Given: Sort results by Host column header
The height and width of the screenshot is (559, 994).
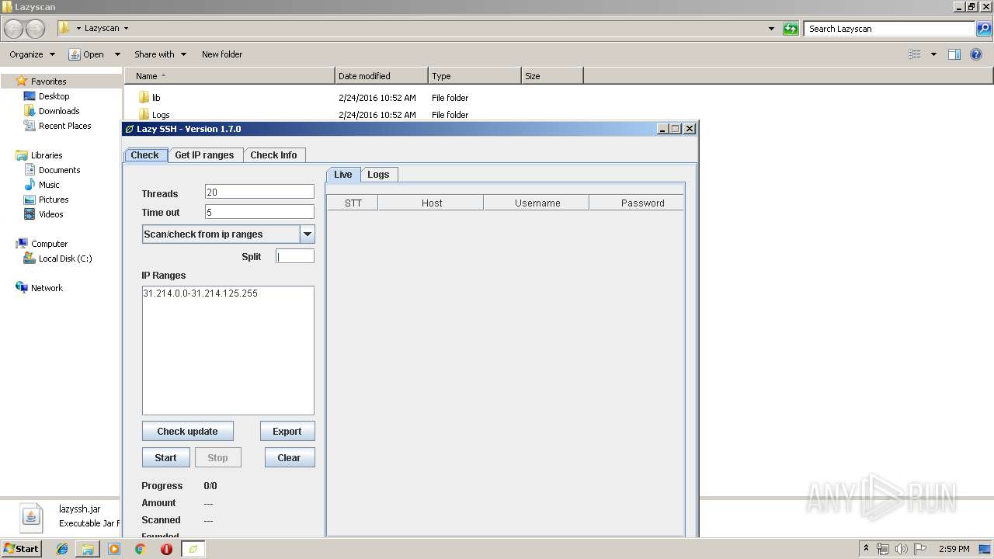Looking at the screenshot, I should pos(432,203).
